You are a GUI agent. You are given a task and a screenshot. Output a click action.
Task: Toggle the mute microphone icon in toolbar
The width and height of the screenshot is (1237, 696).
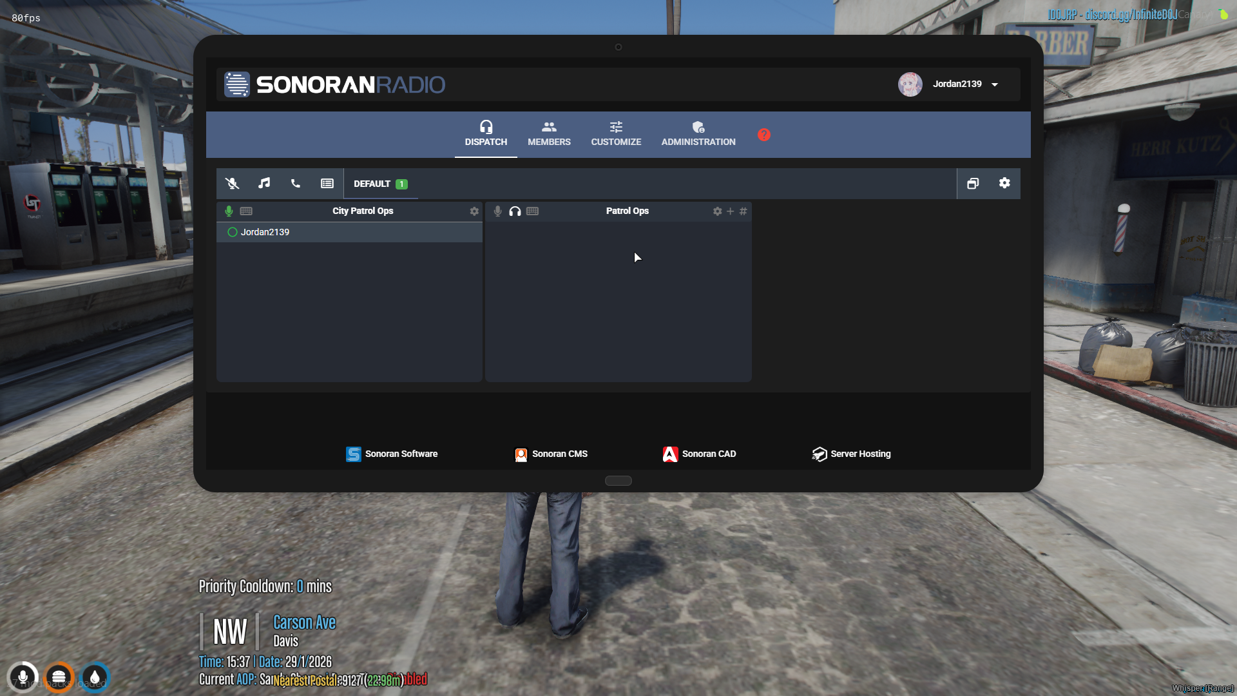[x=232, y=184]
